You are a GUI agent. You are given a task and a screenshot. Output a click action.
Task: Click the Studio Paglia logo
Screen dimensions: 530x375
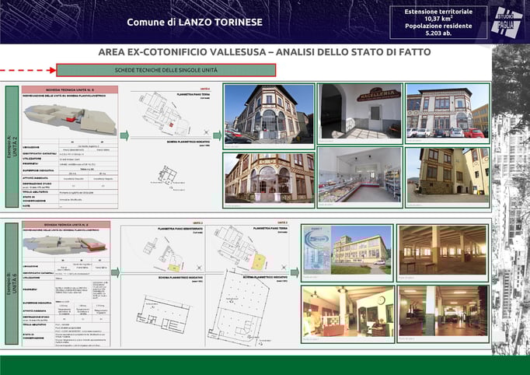point(506,22)
